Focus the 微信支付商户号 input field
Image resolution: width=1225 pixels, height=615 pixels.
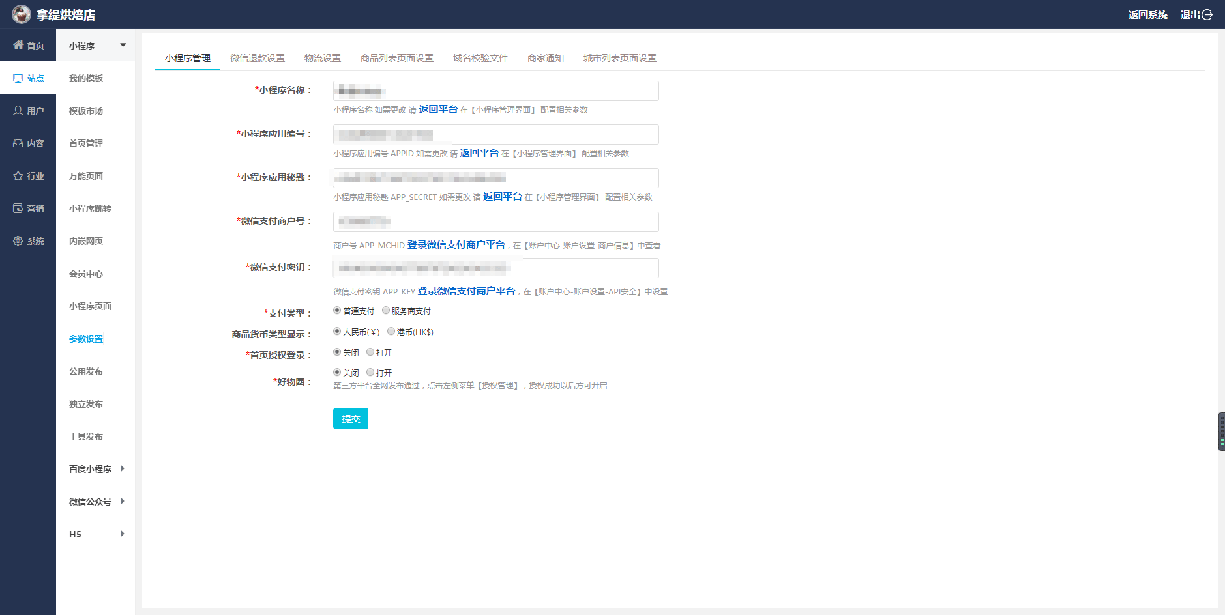tap(496, 222)
